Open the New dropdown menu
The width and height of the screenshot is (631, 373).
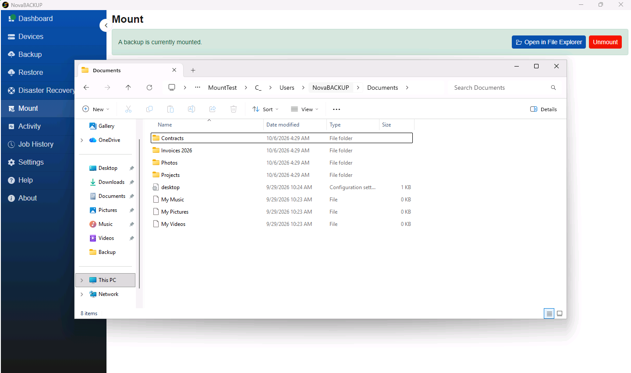pyautogui.click(x=96, y=109)
